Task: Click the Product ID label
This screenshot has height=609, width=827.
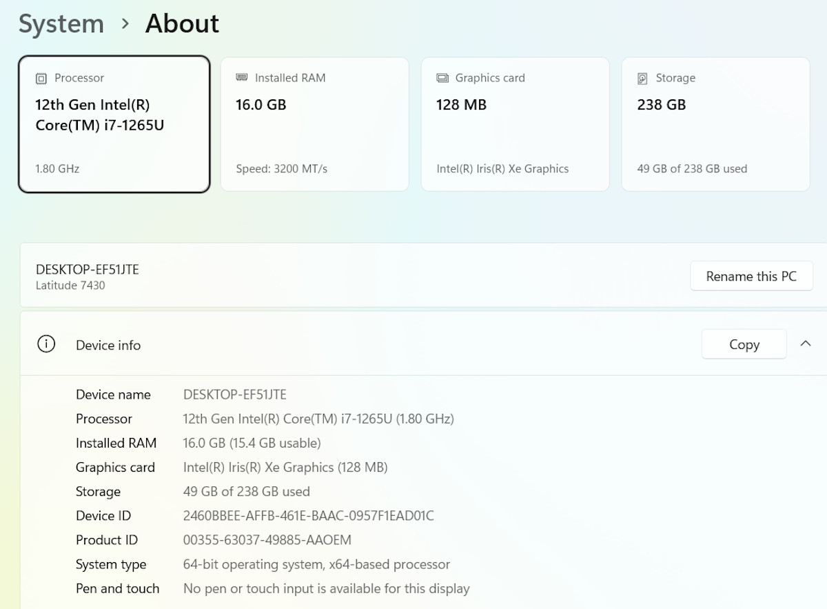Action: (x=107, y=539)
